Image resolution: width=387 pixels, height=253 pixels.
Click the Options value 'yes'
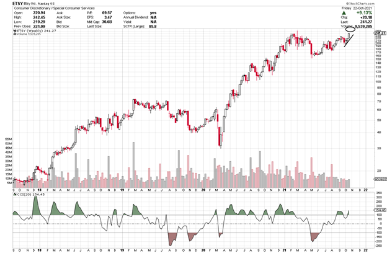153,13
